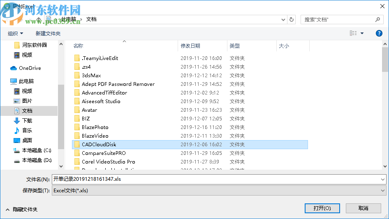The height and width of the screenshot is (219, 389).
Task: Click the 此电脑 breadcrumb
Action: (69, 19)
